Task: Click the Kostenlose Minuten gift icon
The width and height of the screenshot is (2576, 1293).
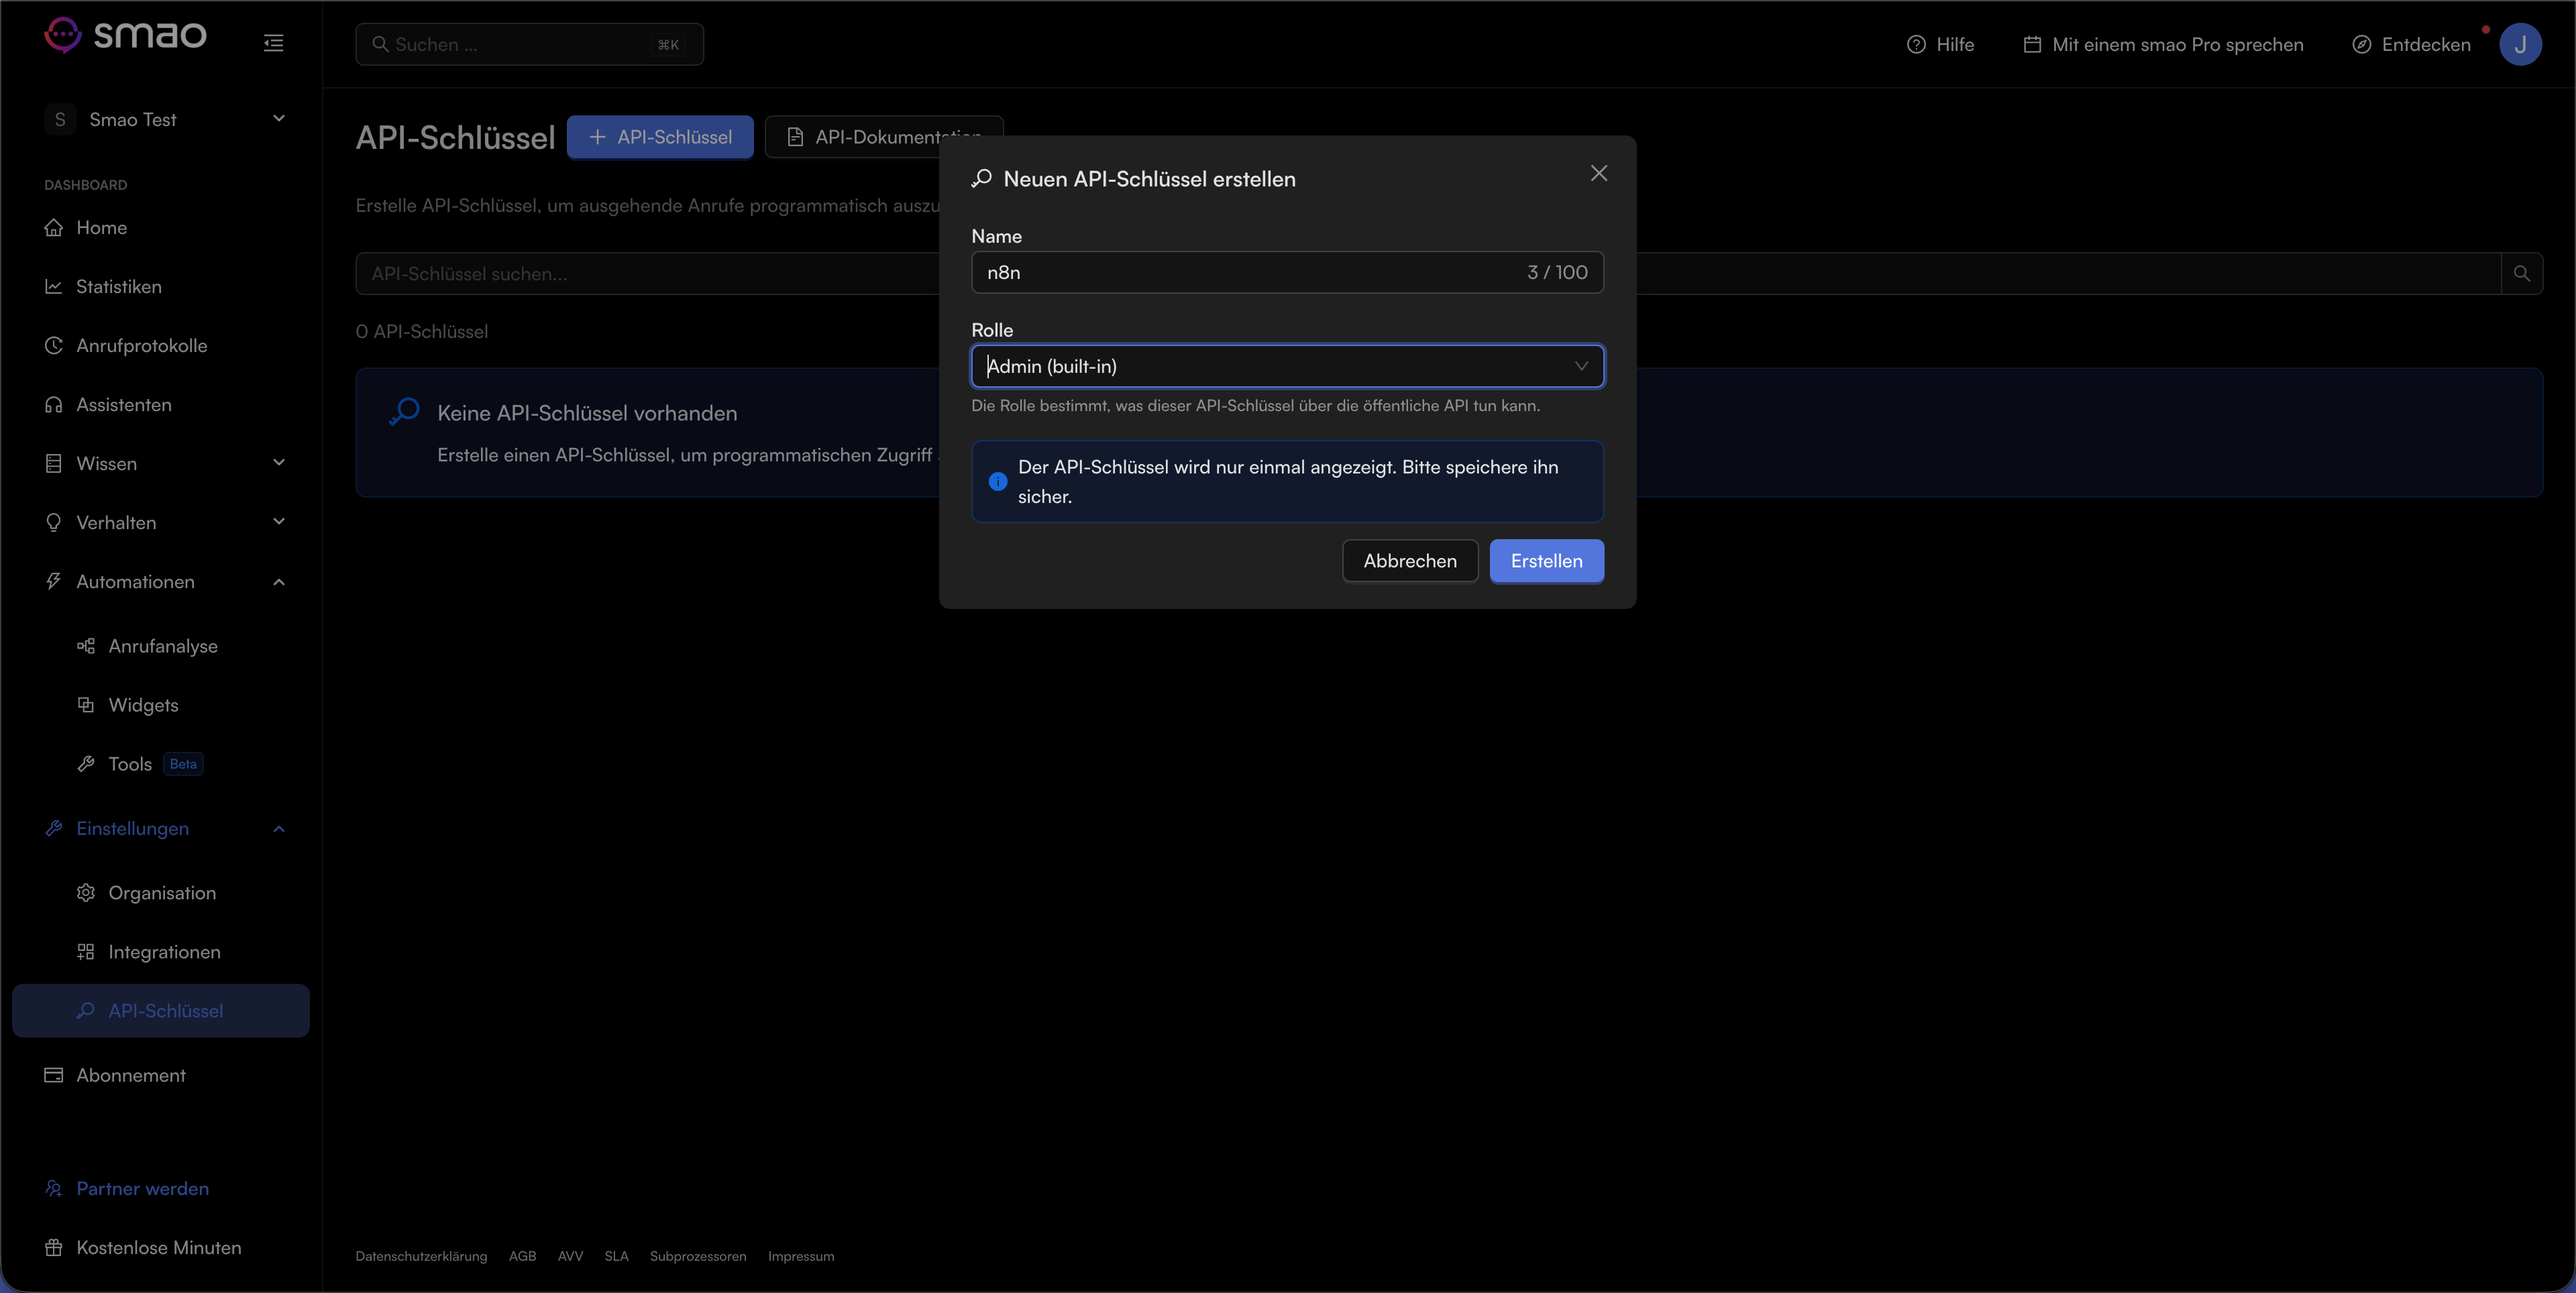Action: [x=54, y=1247]
